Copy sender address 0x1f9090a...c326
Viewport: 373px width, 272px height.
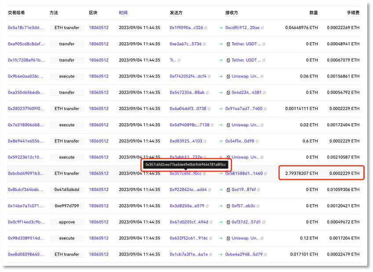pos(207,28)
